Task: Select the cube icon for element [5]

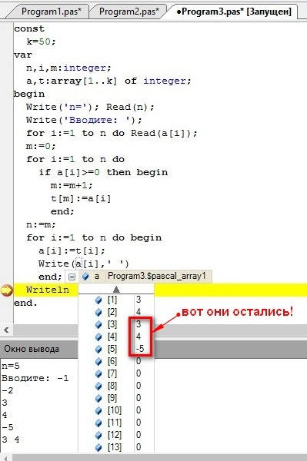Action: click(98, 350)
